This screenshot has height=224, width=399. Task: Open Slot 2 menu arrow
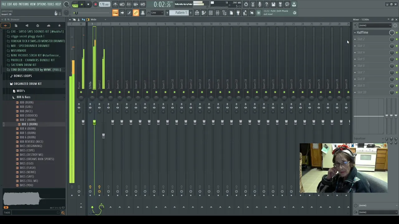click(355, 39)
